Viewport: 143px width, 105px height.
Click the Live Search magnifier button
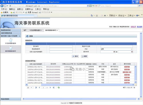pos(140,6)
